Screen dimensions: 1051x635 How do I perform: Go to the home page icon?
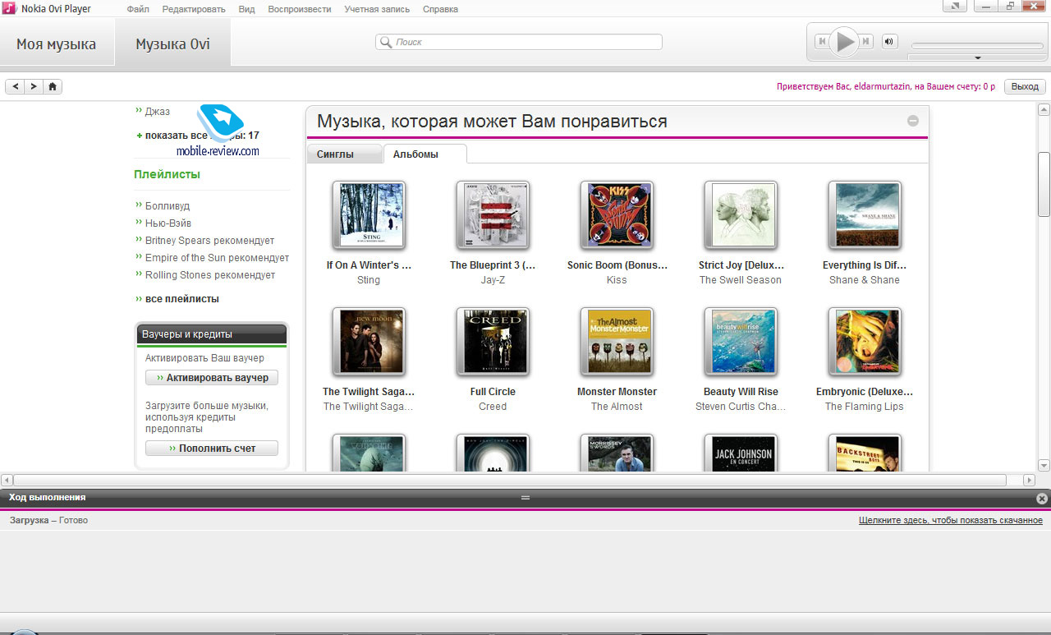click(53, 86)
